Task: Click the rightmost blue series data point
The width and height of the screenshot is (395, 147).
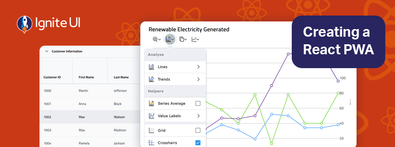Action: 338,125
